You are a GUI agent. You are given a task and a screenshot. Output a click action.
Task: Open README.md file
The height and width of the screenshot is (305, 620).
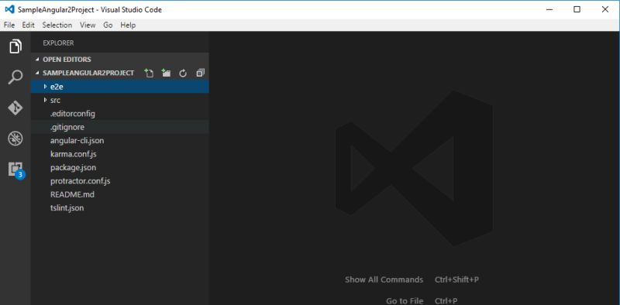[120, 195]
